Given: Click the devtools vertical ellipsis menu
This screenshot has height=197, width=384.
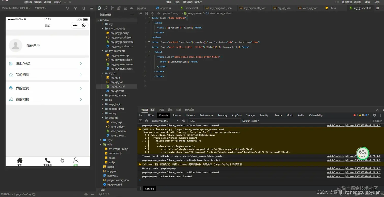Looking at the screenshot, I should click(x=380, y=115).
